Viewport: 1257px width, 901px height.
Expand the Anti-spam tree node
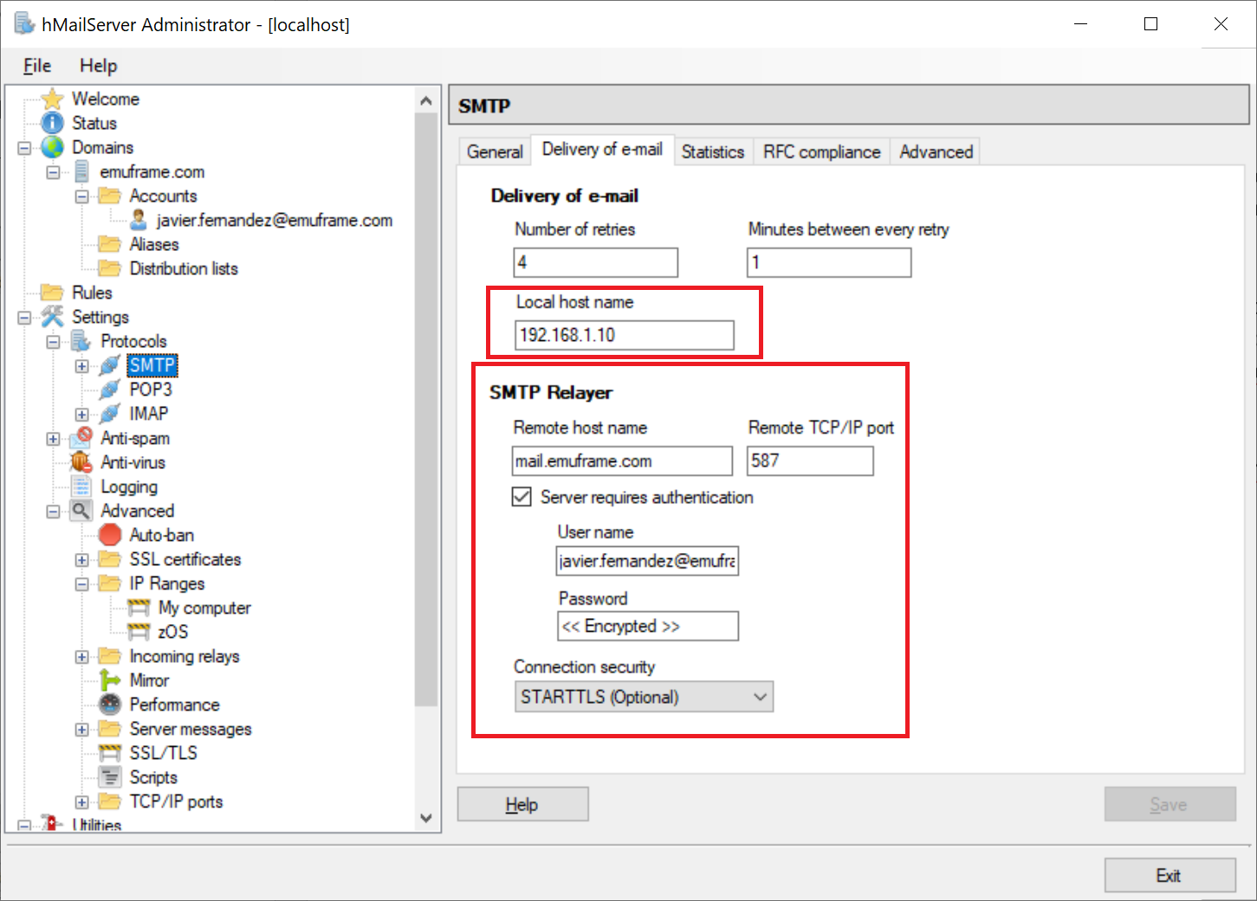coord(53,439)
